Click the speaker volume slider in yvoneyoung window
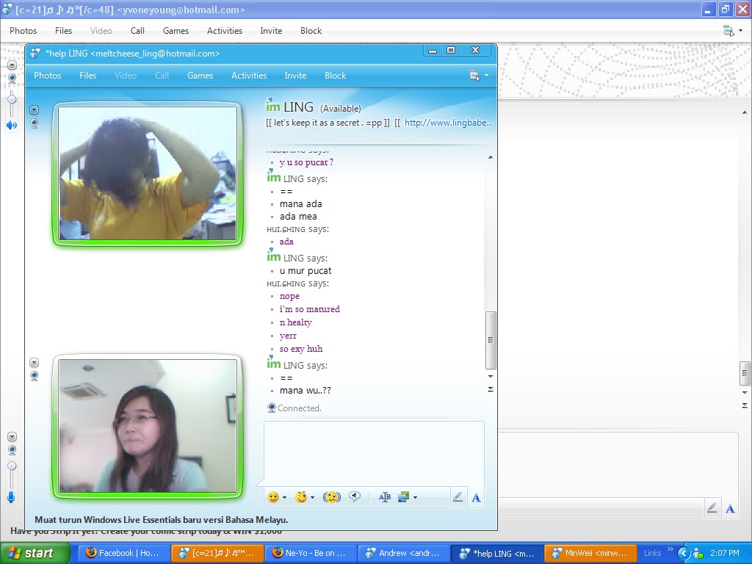The width and height of the screenshot is (752, 564). click(12, 101)
